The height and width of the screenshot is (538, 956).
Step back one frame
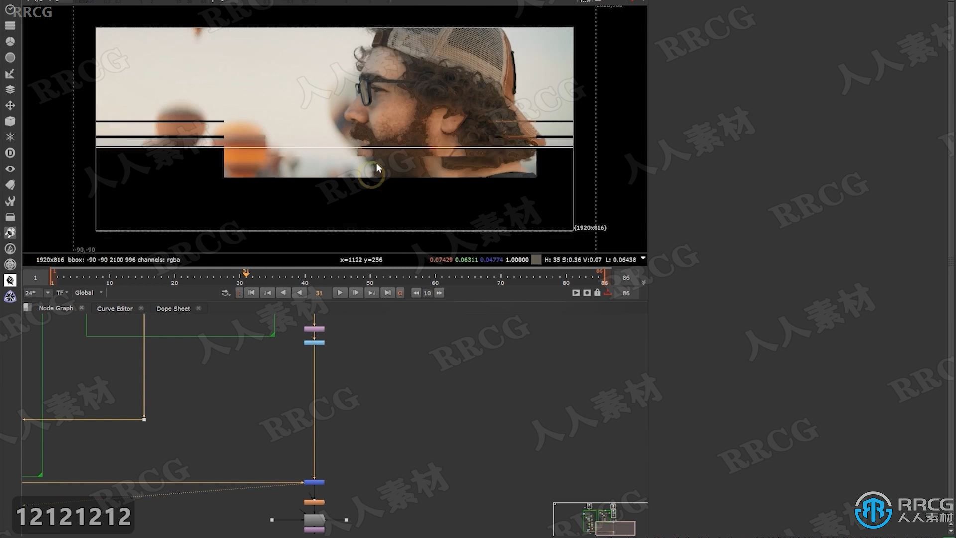[x=283, y=293]
